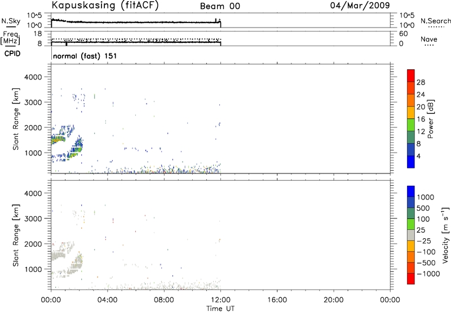Click the grey velocity echo patch near 1500 km
Screen dimensions: 451x312
(58, 256)
